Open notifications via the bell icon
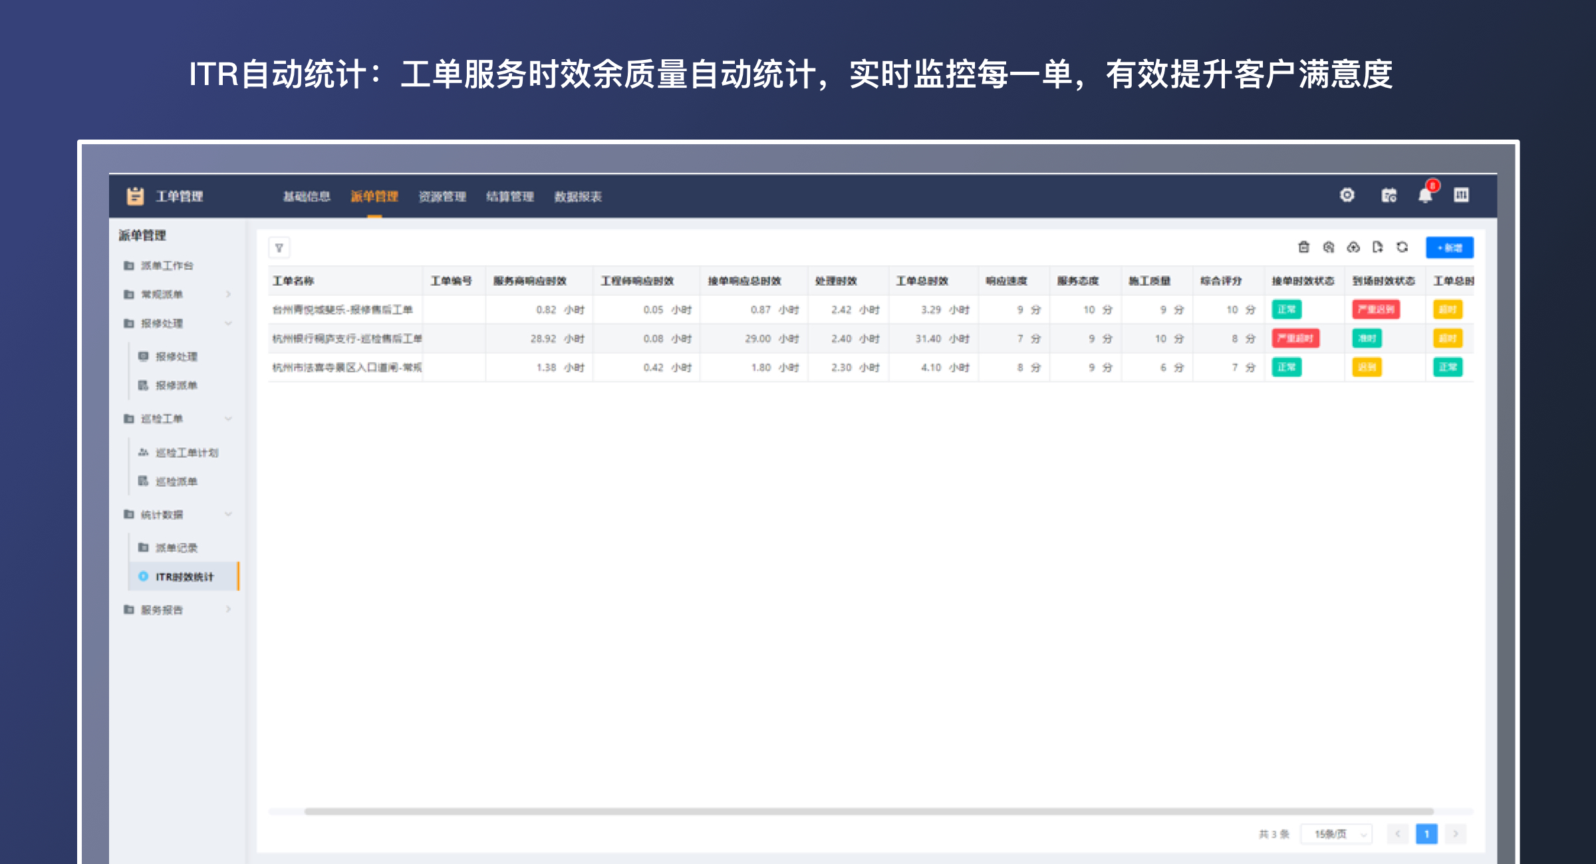 [1424, 195]
